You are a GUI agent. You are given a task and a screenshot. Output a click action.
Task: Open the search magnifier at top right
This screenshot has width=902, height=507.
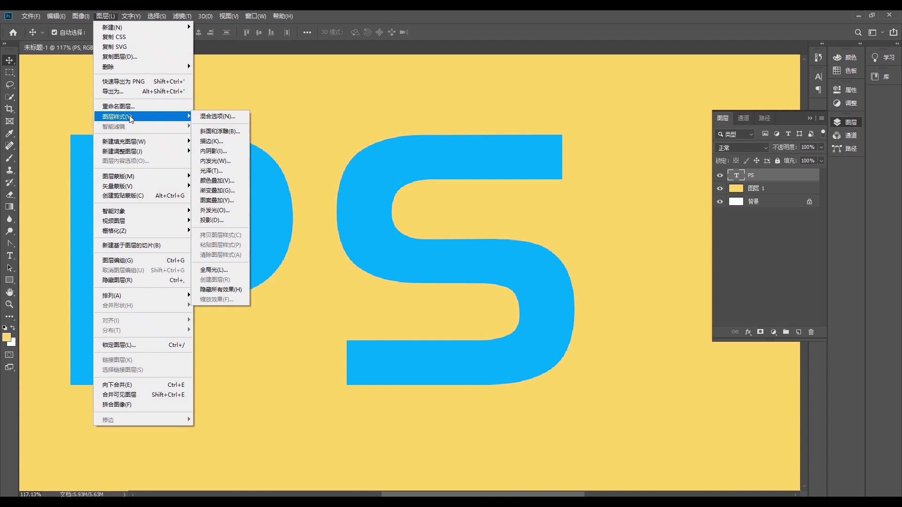tap(858, 32)
